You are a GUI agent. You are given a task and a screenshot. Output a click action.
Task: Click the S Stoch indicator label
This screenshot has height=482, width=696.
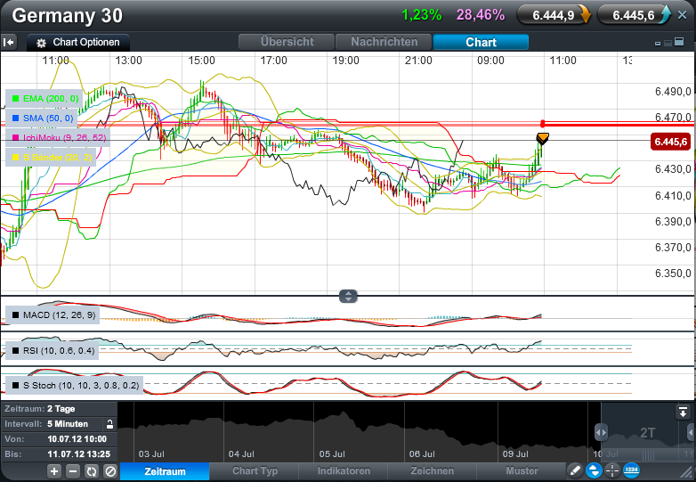(x=75, y=385)
